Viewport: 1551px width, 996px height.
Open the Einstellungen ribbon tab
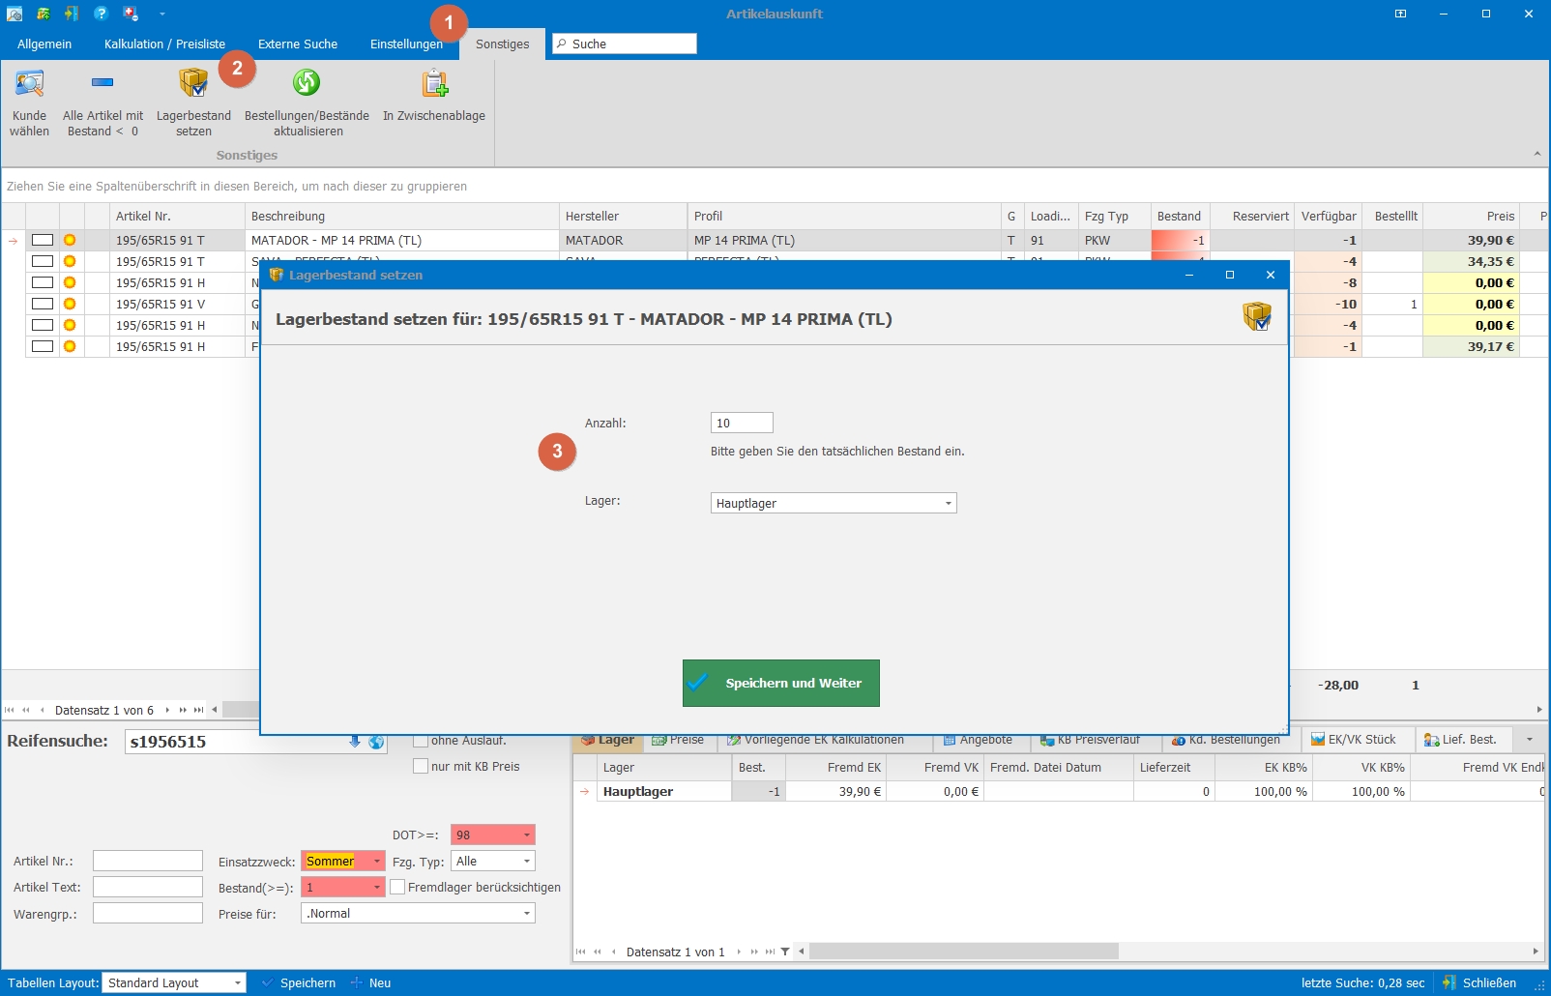click(x=406, y=44)
